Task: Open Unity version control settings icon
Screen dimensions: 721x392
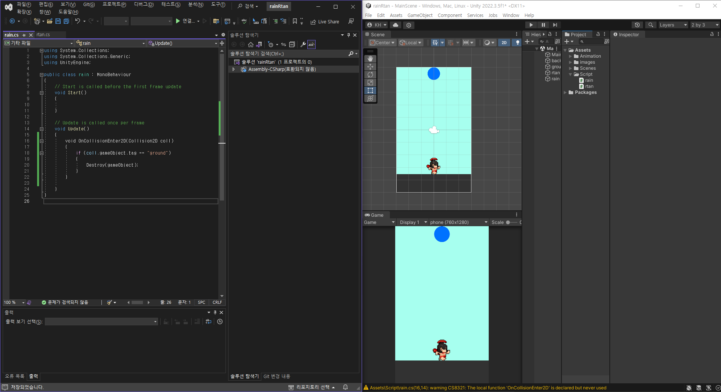Action: (409, 25)
